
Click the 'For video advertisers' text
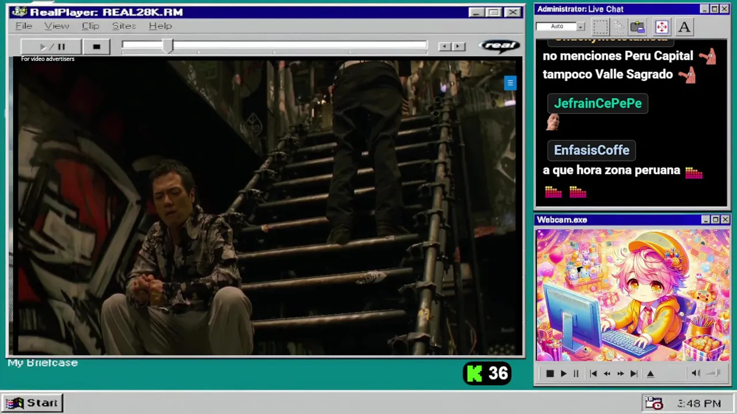point(48,59)
